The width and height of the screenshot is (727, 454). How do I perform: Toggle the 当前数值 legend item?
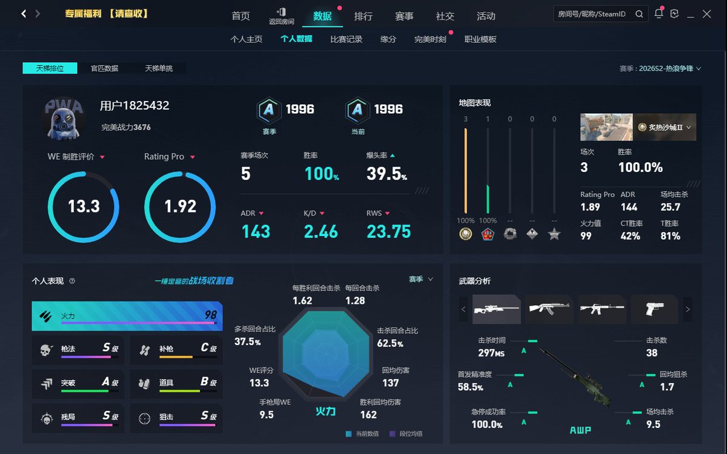(362, 433)
